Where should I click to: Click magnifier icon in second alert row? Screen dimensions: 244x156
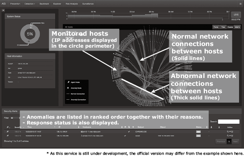(228, 135)
